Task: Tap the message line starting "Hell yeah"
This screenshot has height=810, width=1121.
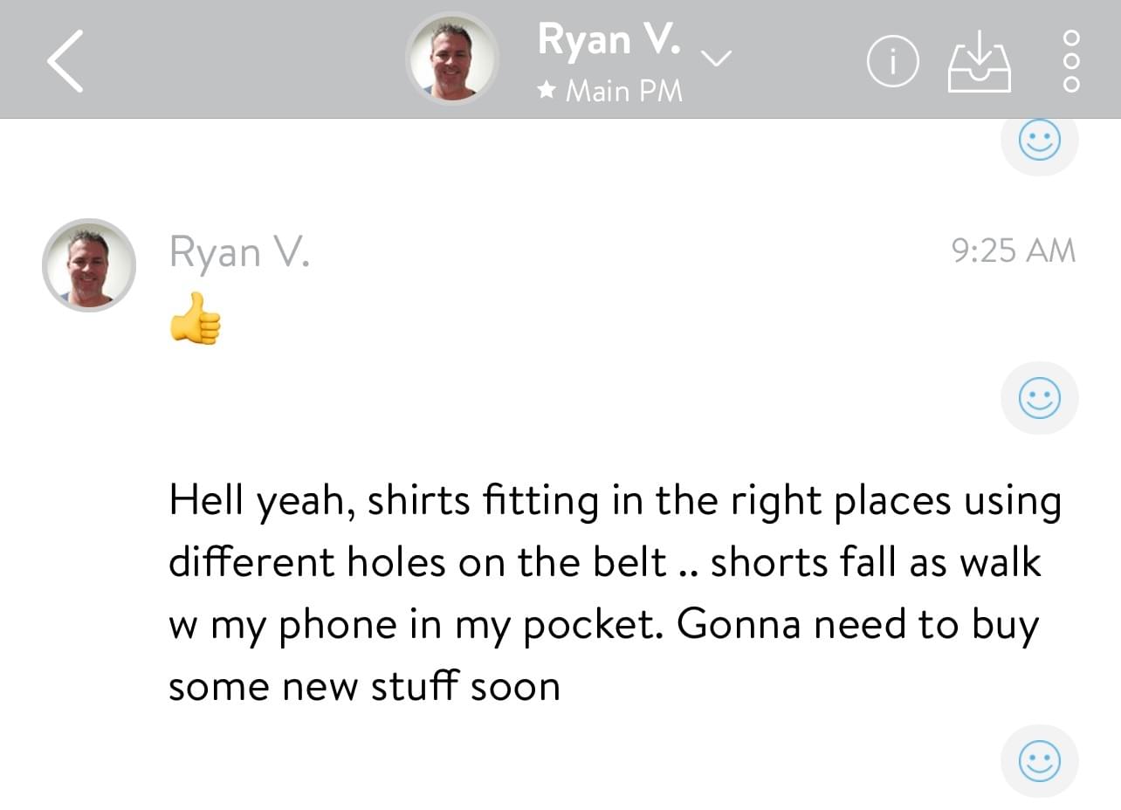Action: tap(614, 501)
